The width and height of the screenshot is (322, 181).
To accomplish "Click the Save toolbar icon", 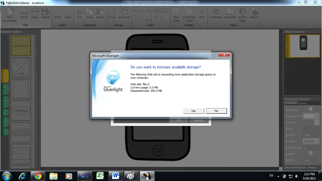I will pyautogui.click(x=35, y=12).
